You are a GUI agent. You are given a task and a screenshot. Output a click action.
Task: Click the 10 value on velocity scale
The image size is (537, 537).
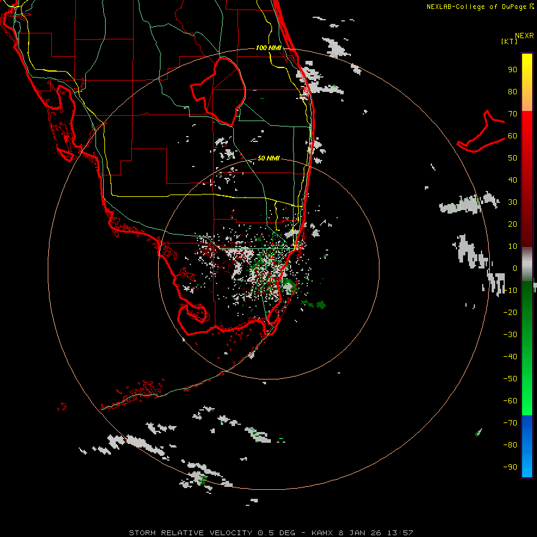(513, 246)
